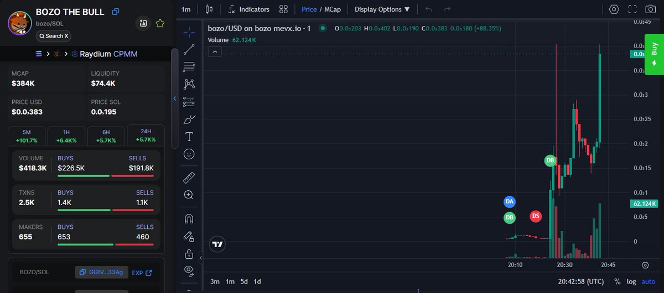Screen dimensions: 664x293
Task: Copy the GGtV...33Ag pair address
Action: [102, 272]
